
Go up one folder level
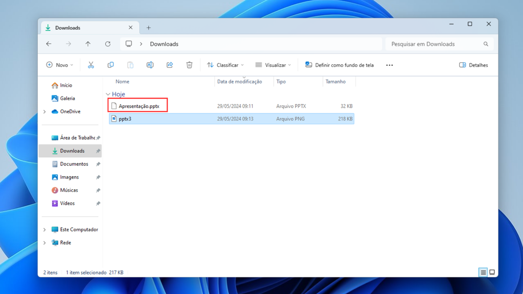point(88,44)
